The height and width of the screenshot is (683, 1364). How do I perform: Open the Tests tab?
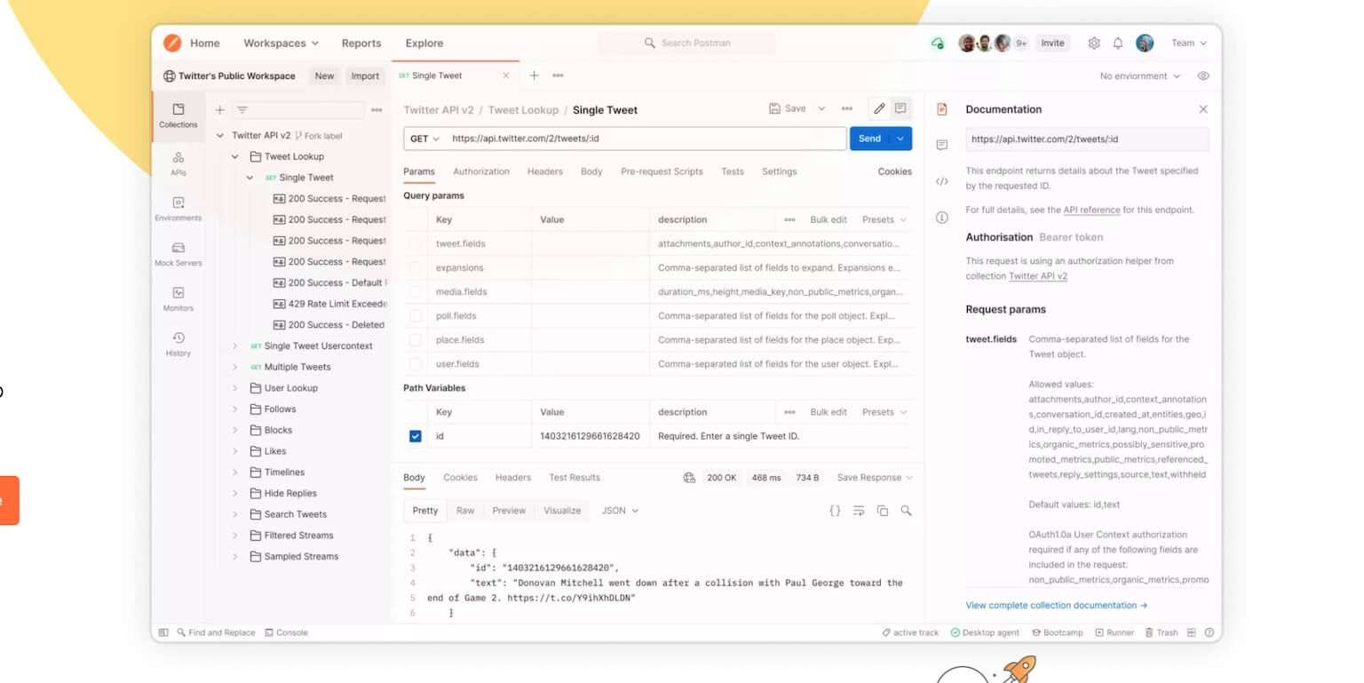click(x=733, y=171)
